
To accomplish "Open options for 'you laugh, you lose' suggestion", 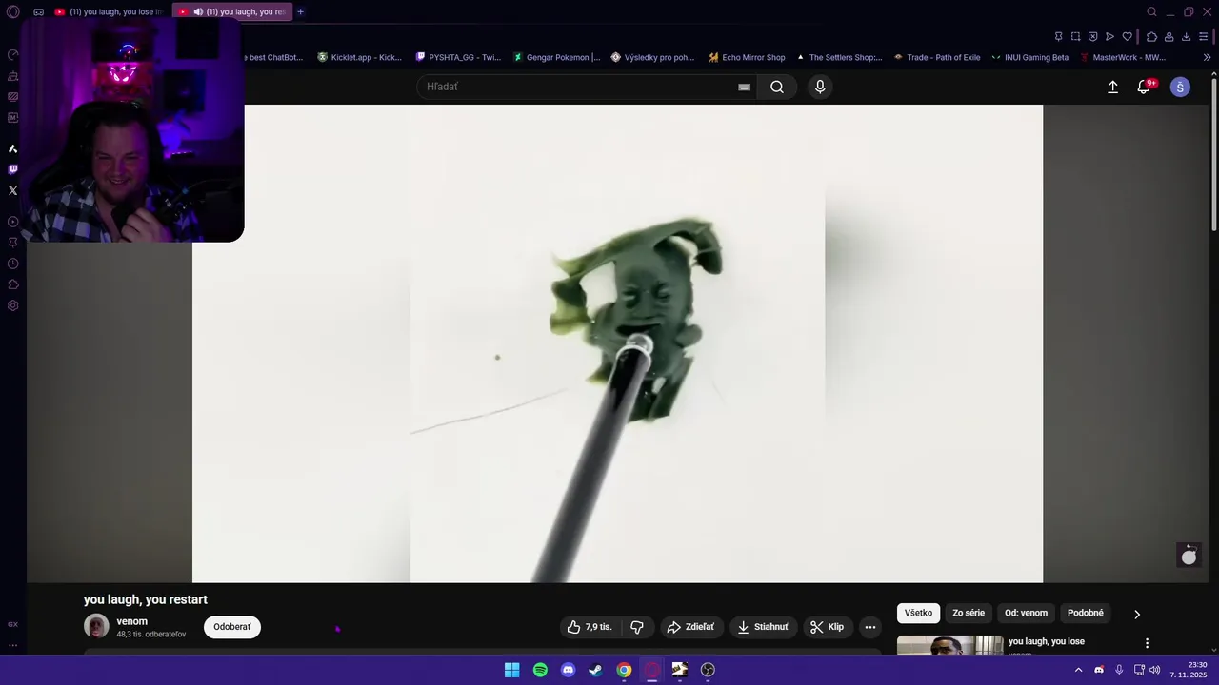I will point(1147,643).
